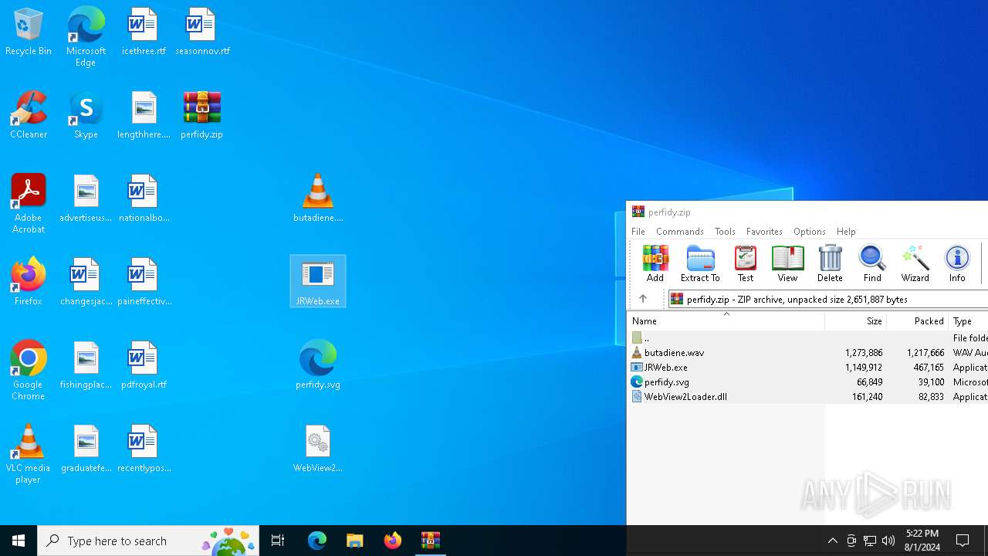Screen dimensions: 988x556
Task: Select perfidy.svg in the archive list
Action: (807, 381)
